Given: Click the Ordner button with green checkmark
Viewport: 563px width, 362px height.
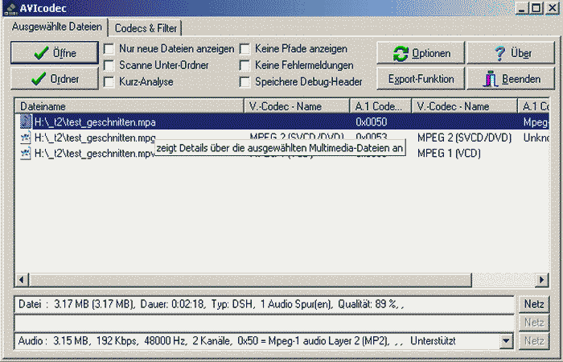Looking at the screenshot, I should (x=54, y=79).
